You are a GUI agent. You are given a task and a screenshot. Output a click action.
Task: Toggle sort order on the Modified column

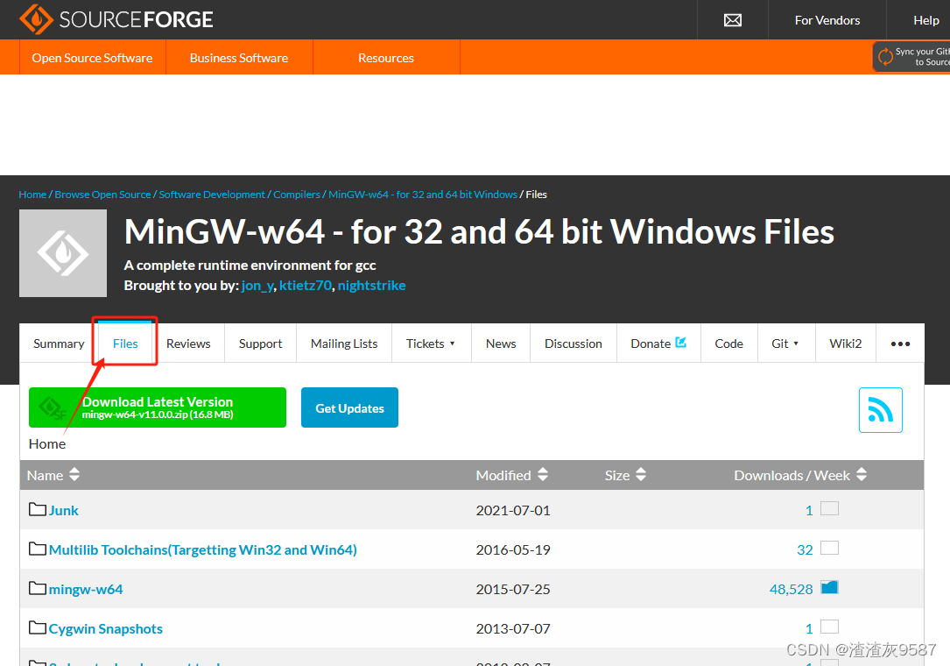click(x=543, y=474)
